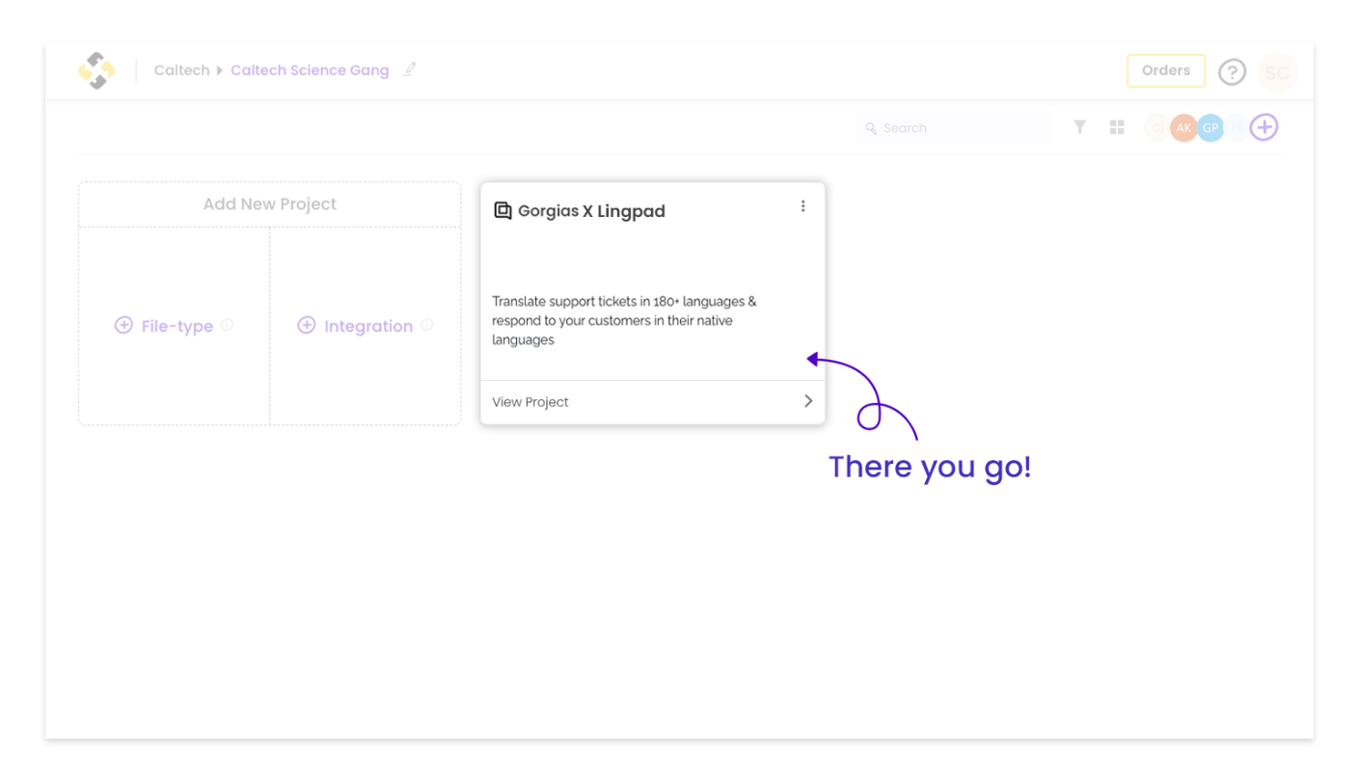The image size is (1359, 782).
Task: Click View Project on the Gorgias card
Action: (530, 401)
